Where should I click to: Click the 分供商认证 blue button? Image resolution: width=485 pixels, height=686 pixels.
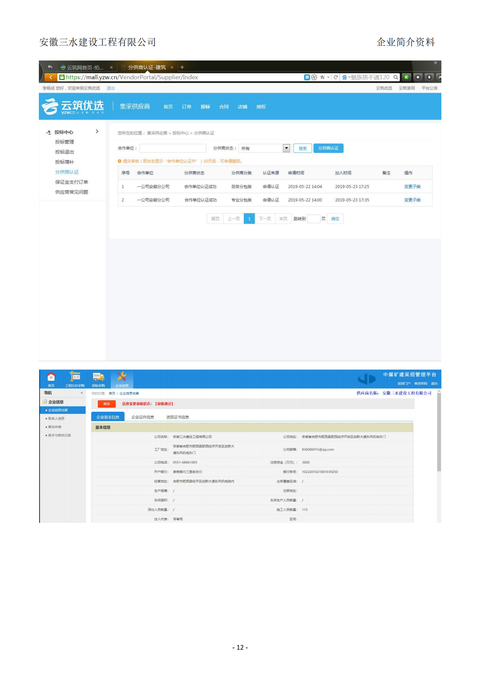pos(328,148)
